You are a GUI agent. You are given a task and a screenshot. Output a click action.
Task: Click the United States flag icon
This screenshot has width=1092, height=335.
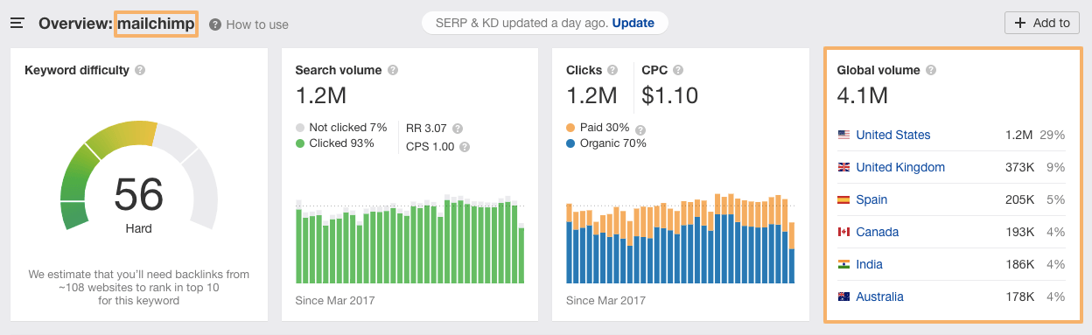point(843,135)
